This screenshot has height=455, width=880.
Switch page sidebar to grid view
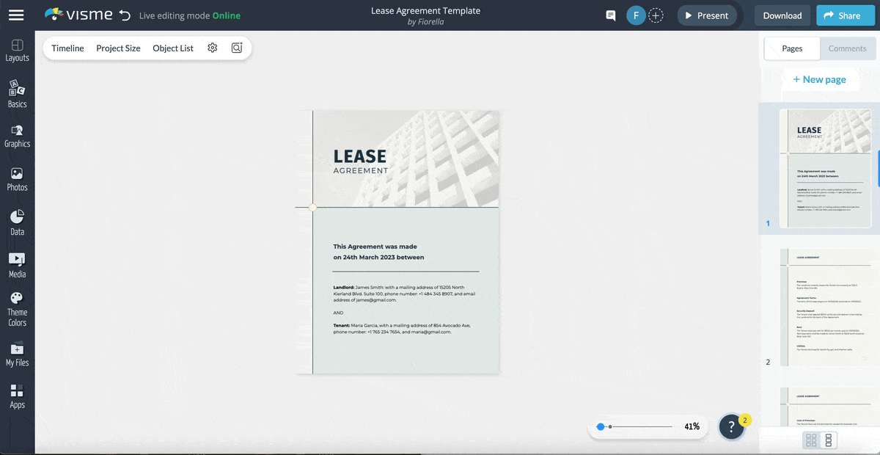(x=811, y=439)
